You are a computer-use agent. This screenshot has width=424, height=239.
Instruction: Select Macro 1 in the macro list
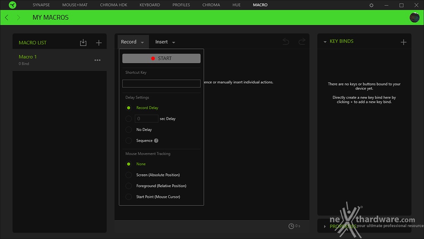coord(60,60)
